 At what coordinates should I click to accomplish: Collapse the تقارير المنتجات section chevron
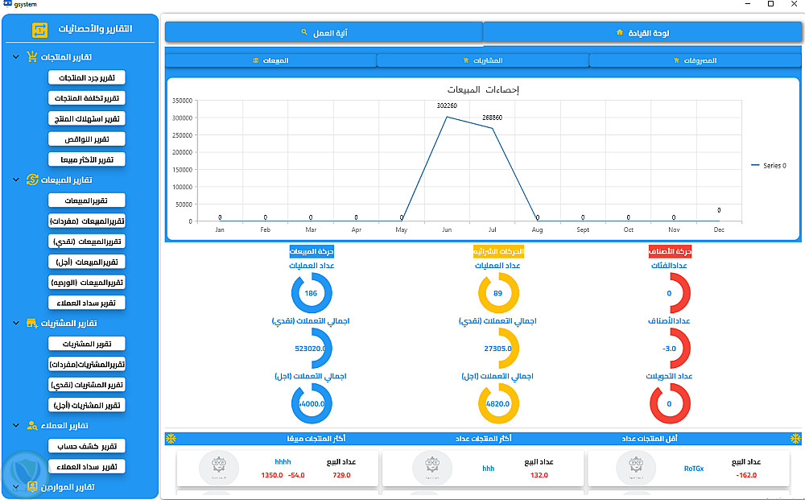point(16,56)
